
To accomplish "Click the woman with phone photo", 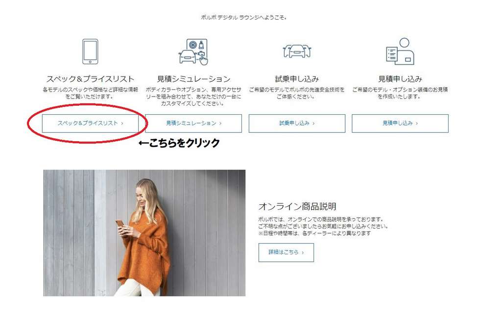I will tap(144, 233).
